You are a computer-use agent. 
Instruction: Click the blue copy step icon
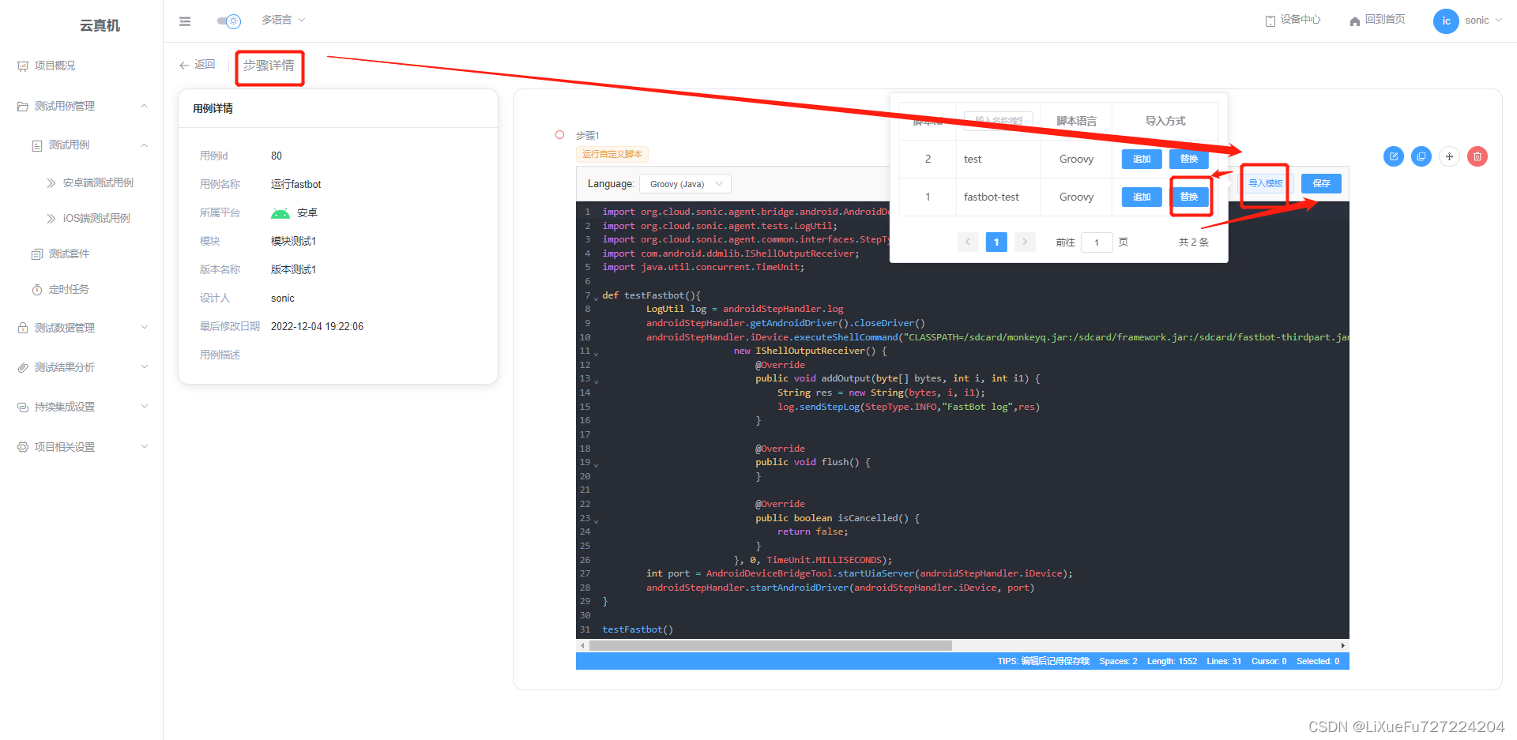point(1421,156)
